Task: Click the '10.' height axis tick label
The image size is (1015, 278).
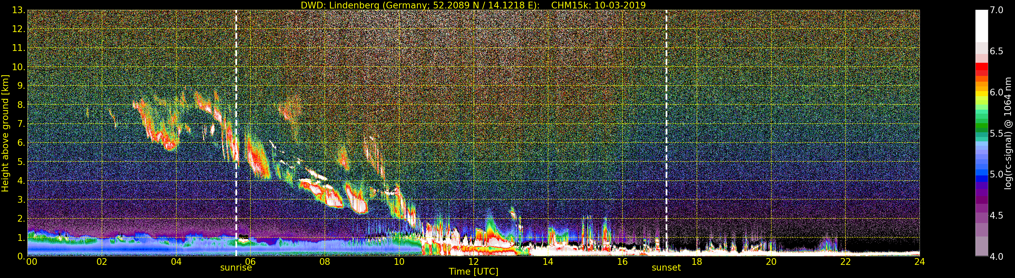Action: tap(19, 67)
